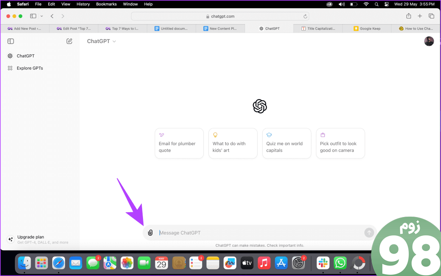Switch to 'Edit Post Top 7' tab
Viewport: 441px width, 276px height.
tap(74, 28)
